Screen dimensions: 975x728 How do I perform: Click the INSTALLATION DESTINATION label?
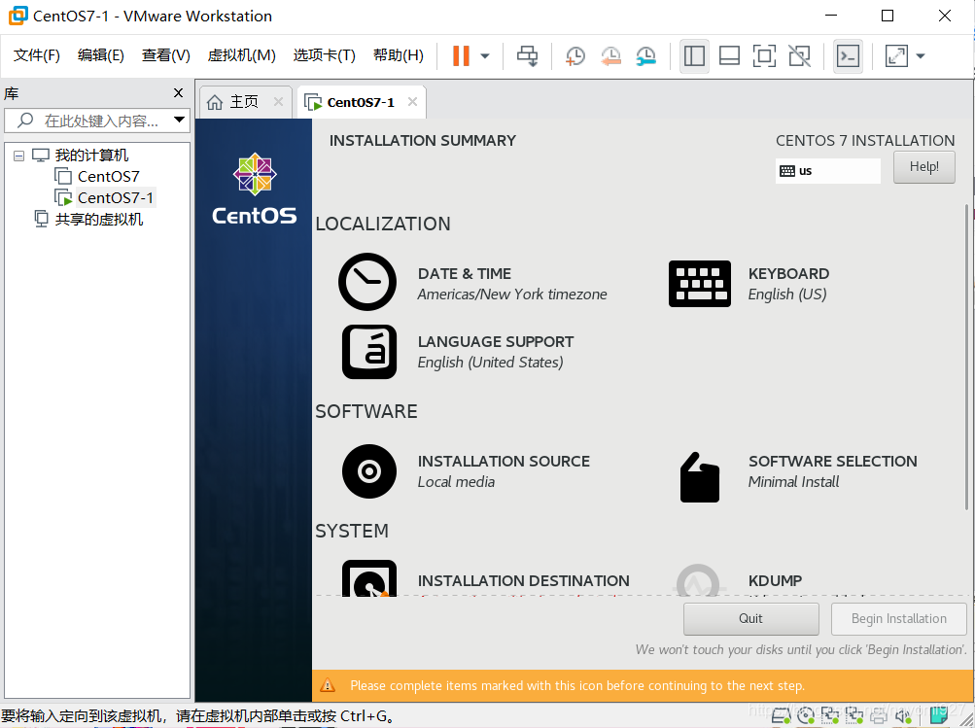point(524,581)
